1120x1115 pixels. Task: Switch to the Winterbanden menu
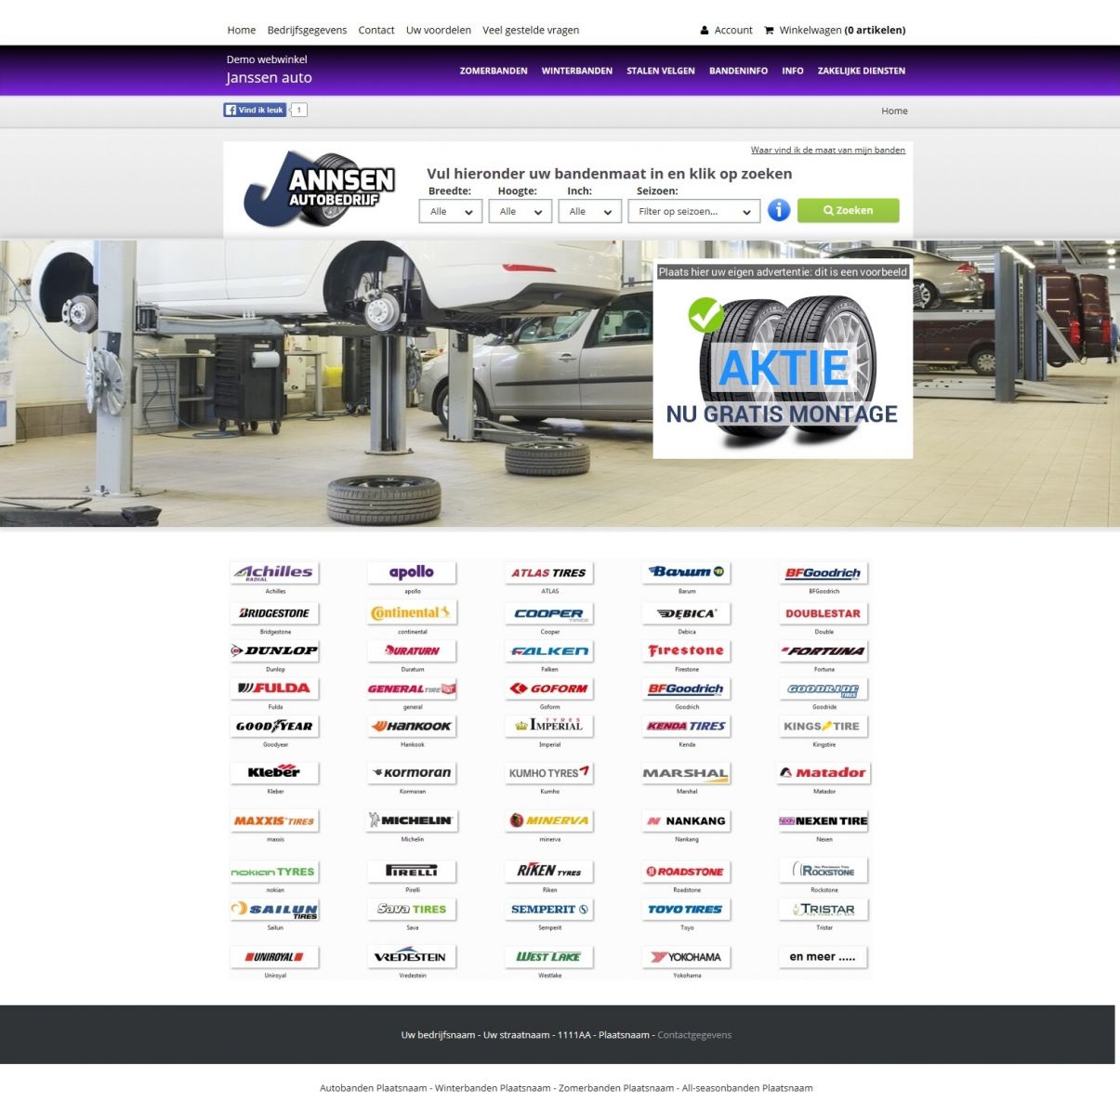[x=577, y=71]
